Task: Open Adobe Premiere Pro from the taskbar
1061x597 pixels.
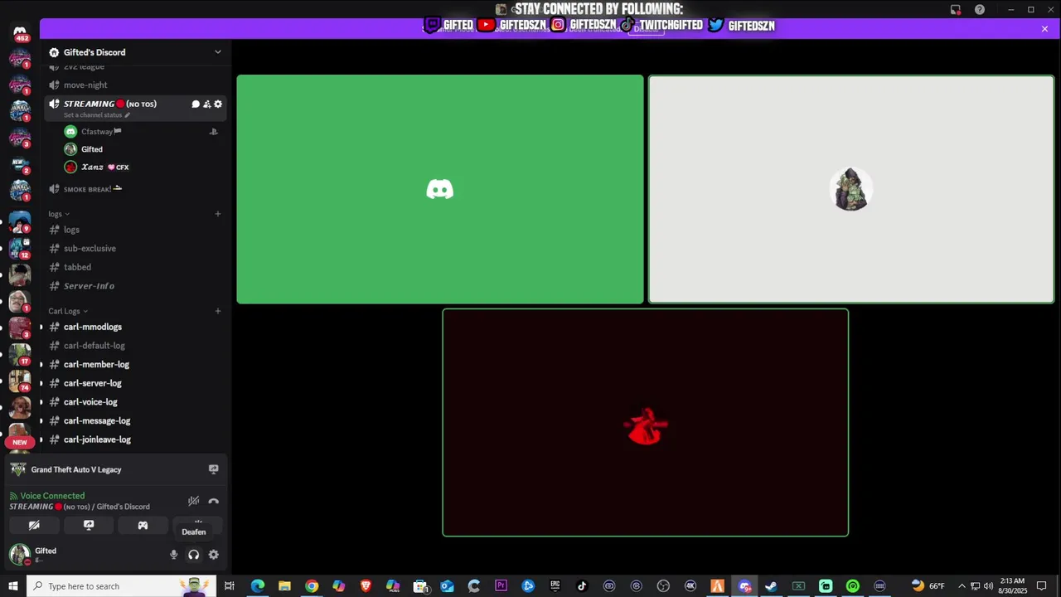Action: click(x=501, y=586)
